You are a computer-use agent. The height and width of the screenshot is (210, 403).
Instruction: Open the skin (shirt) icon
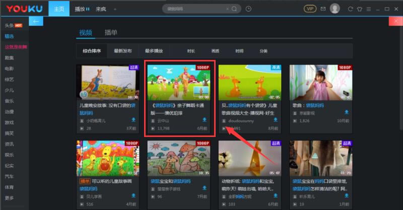(360, 9)
